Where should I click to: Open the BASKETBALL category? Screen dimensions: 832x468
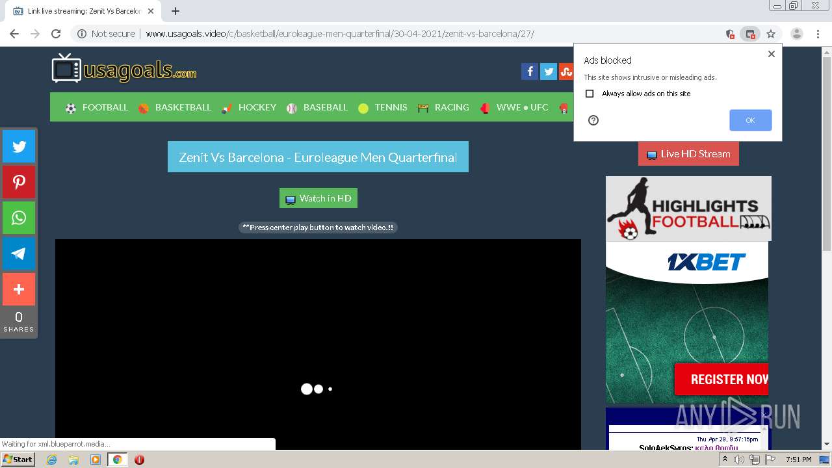[x=175, y=107]
